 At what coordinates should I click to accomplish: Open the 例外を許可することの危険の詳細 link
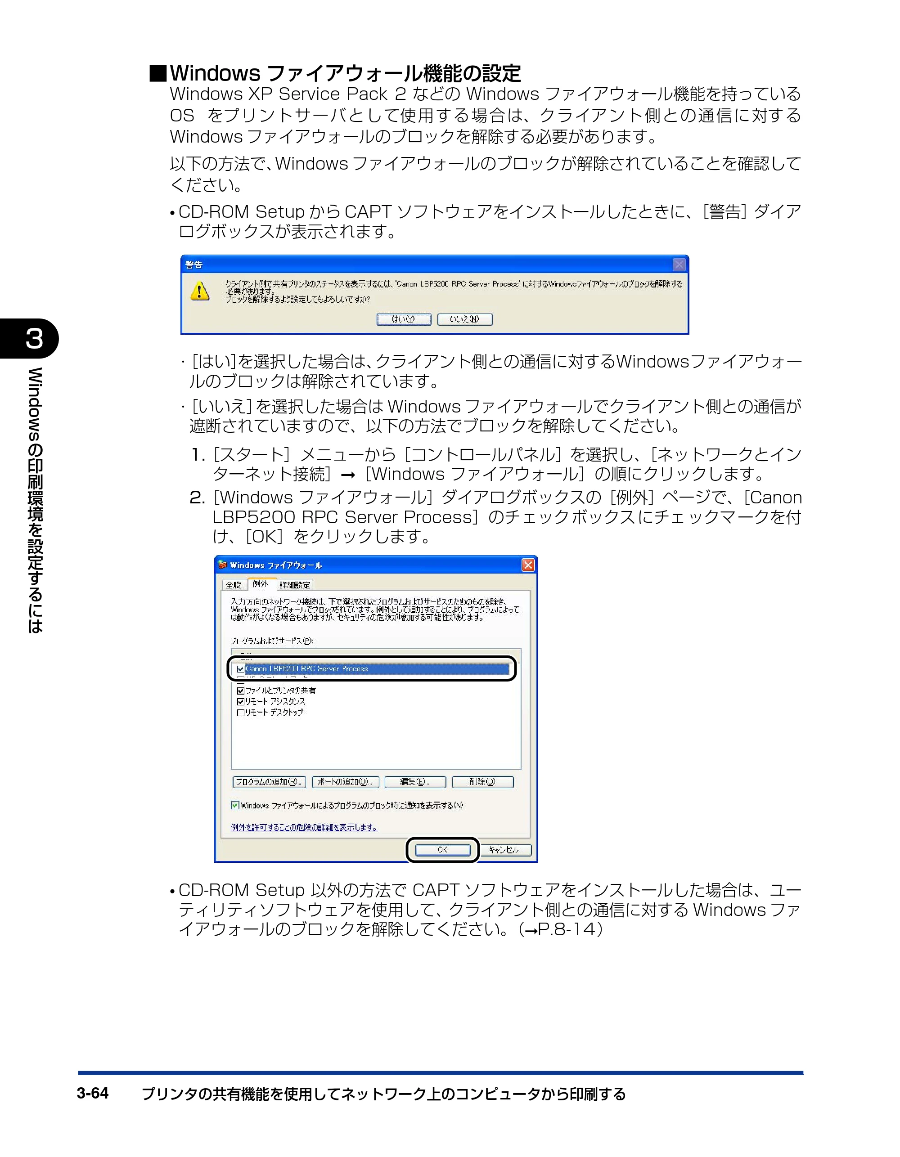[304, 827]
